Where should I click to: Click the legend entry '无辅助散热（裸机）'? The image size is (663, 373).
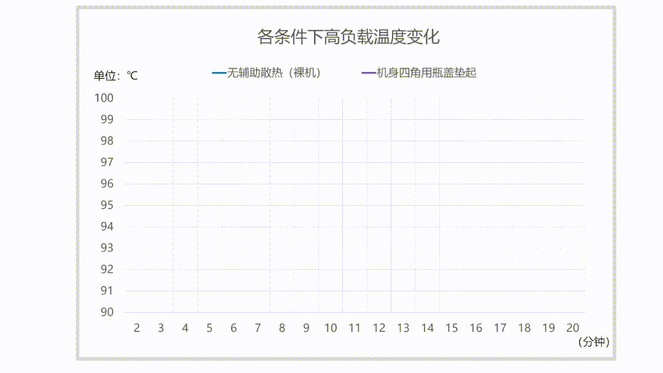click(x=274, y=73)
